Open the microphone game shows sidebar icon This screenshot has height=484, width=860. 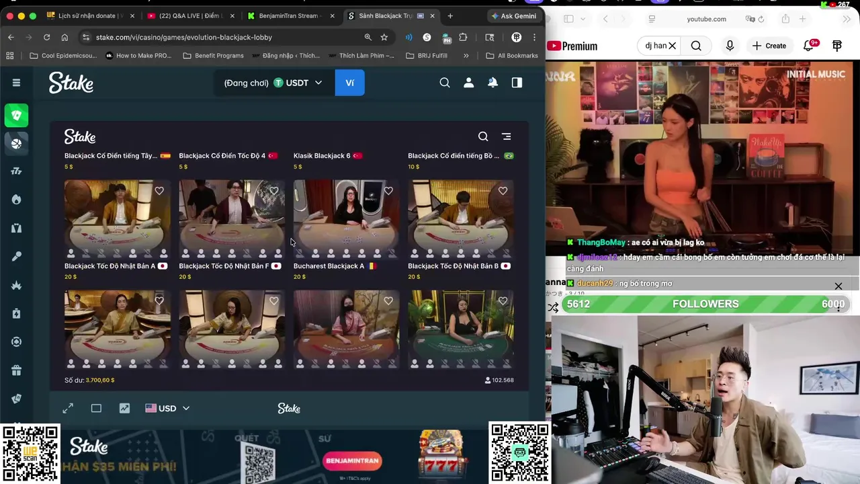point(17,257)
